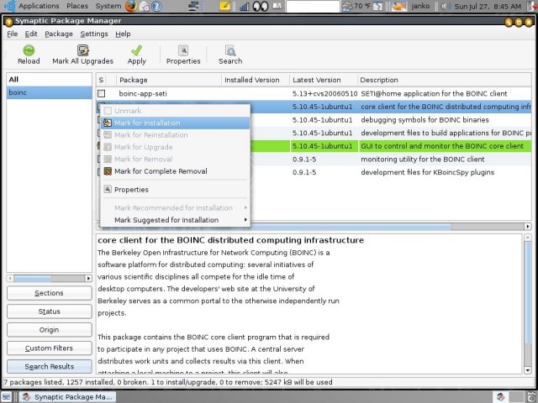This screenshot has height=403, width=538.
Task: Open the Package menu
Action: point(59,34)
